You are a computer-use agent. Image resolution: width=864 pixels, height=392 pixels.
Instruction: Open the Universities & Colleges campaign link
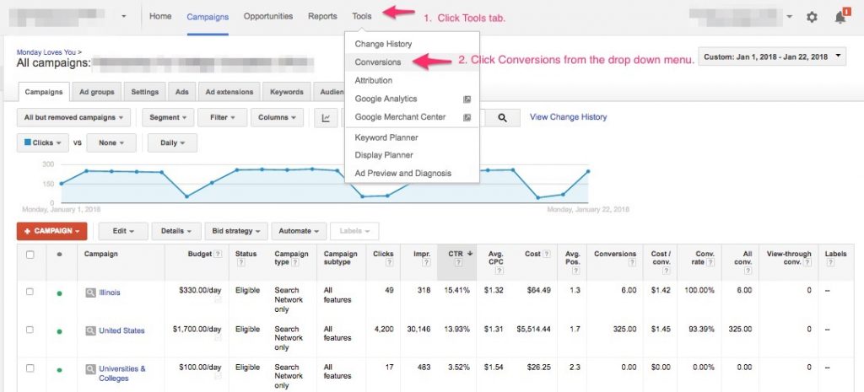click(x=122, y=373)
